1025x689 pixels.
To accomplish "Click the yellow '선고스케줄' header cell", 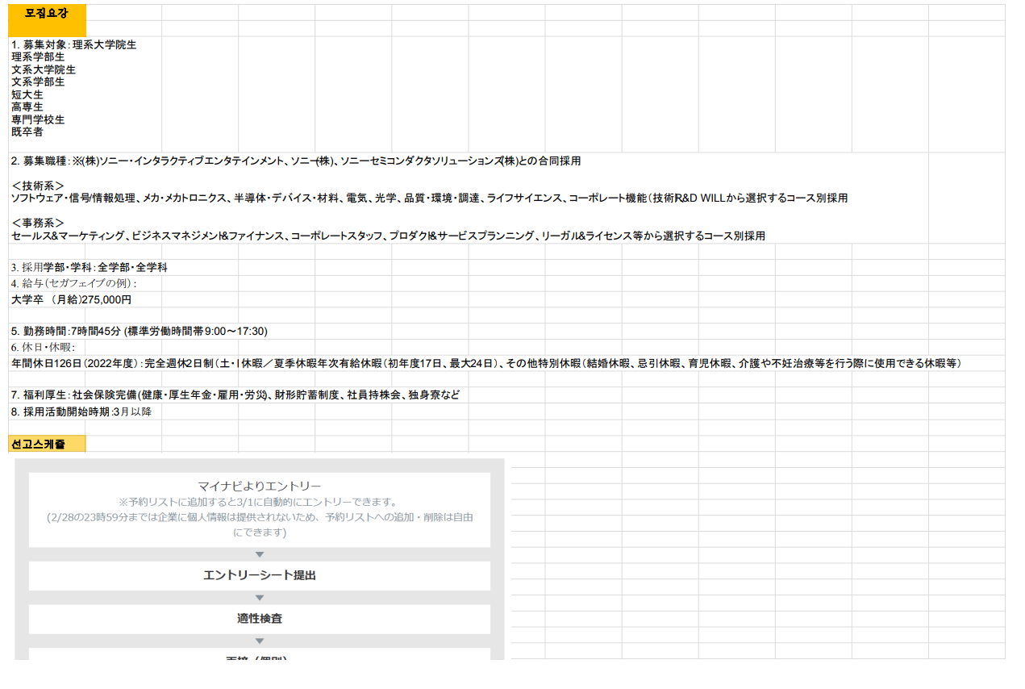I will click(x=47, y=444).
